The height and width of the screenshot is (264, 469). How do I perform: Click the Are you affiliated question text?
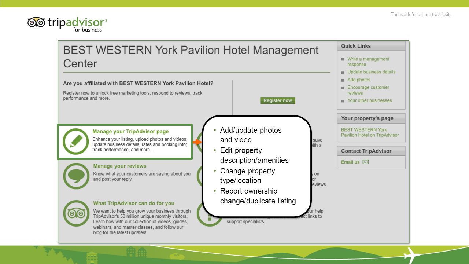138,83
